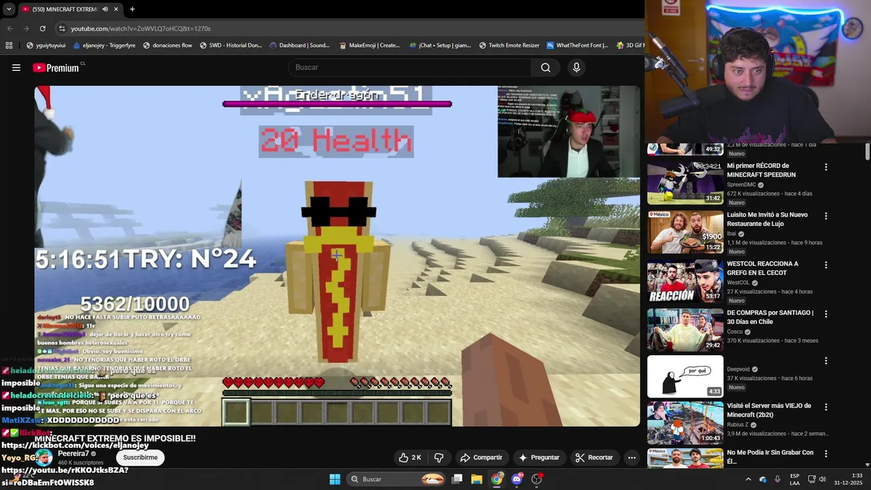Open site information icon beside the URL
The image size is (871, 490).
pos(62,29)
